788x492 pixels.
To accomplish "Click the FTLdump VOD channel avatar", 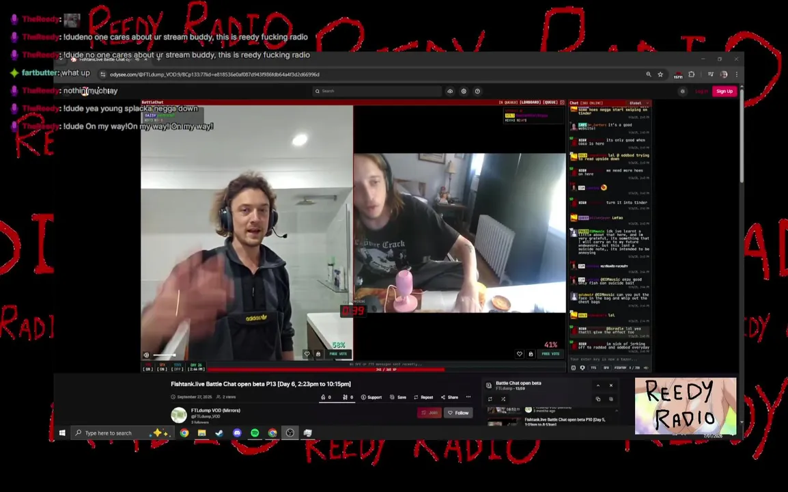I will [179, 415].
